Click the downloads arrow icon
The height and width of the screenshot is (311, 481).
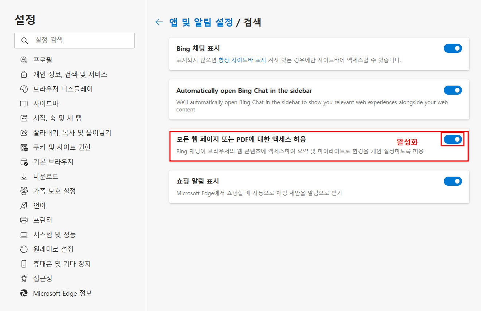pos(24,176)
